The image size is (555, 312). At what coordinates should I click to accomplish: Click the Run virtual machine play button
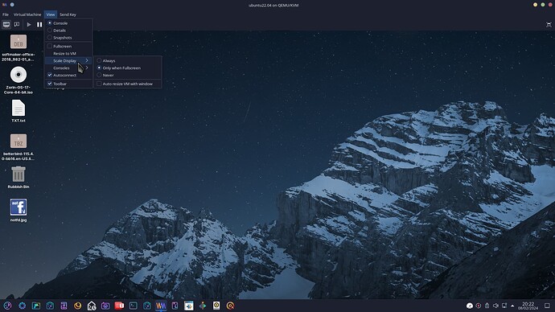[29, 24]
